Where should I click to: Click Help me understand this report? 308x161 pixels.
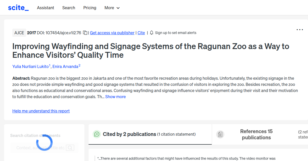point(41,111)
